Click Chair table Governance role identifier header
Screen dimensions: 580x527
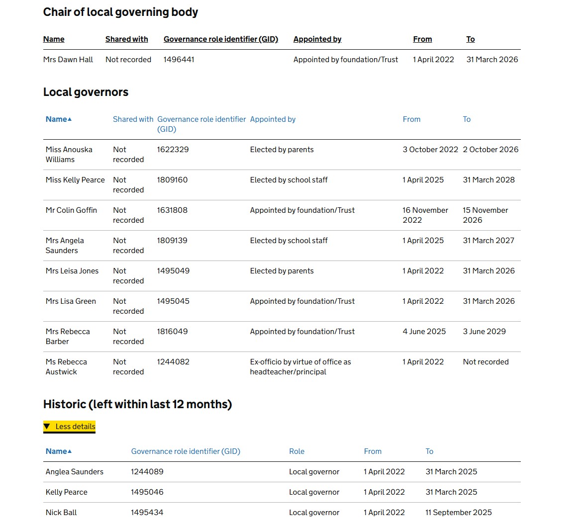coord(221,39)
